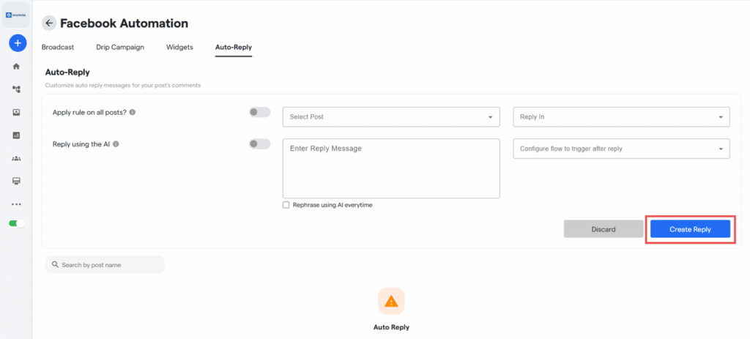
Task: Click the Create Reply button
Action: click(690, 229)
